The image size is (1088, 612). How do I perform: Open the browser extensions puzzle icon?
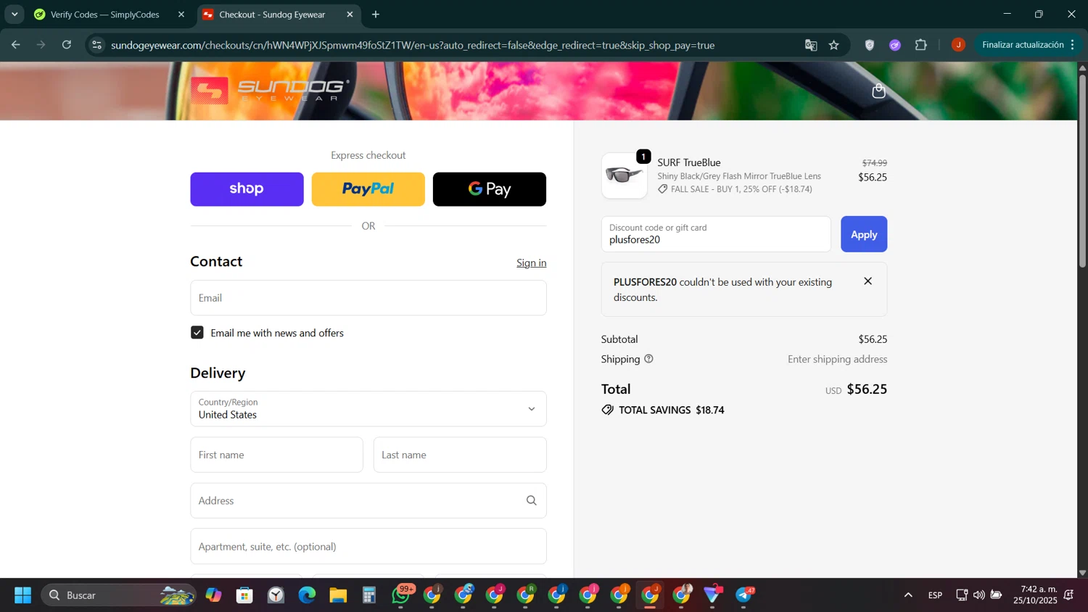point(921,45)
